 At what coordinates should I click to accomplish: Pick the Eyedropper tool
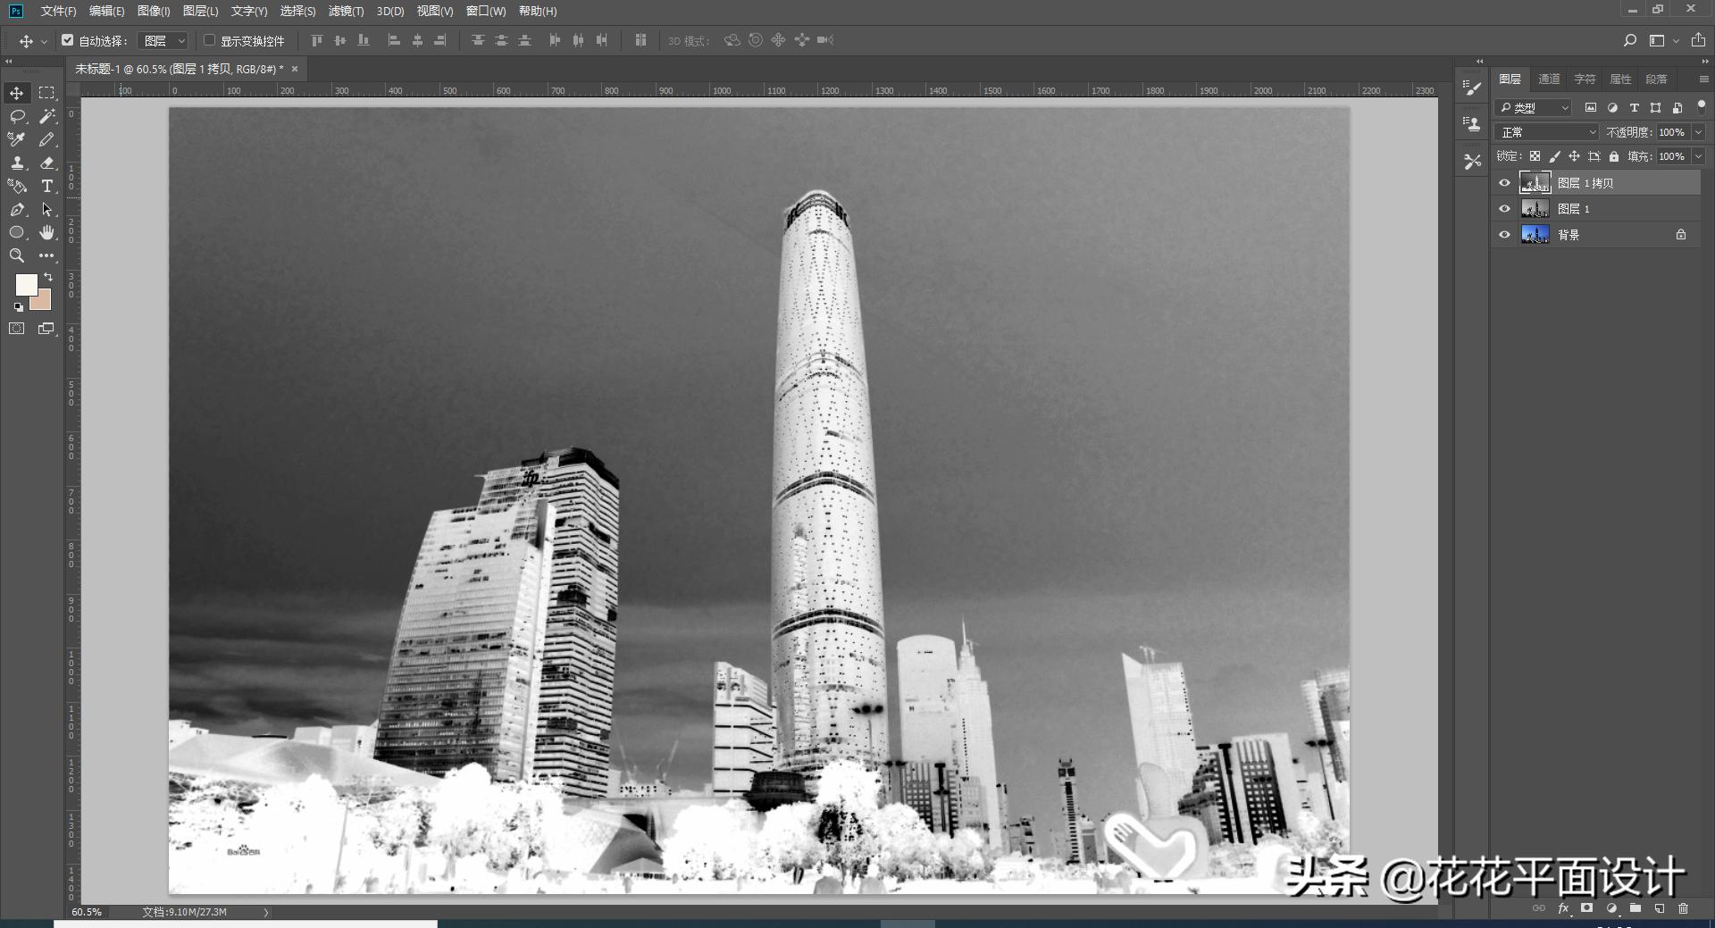click(16, 139)
